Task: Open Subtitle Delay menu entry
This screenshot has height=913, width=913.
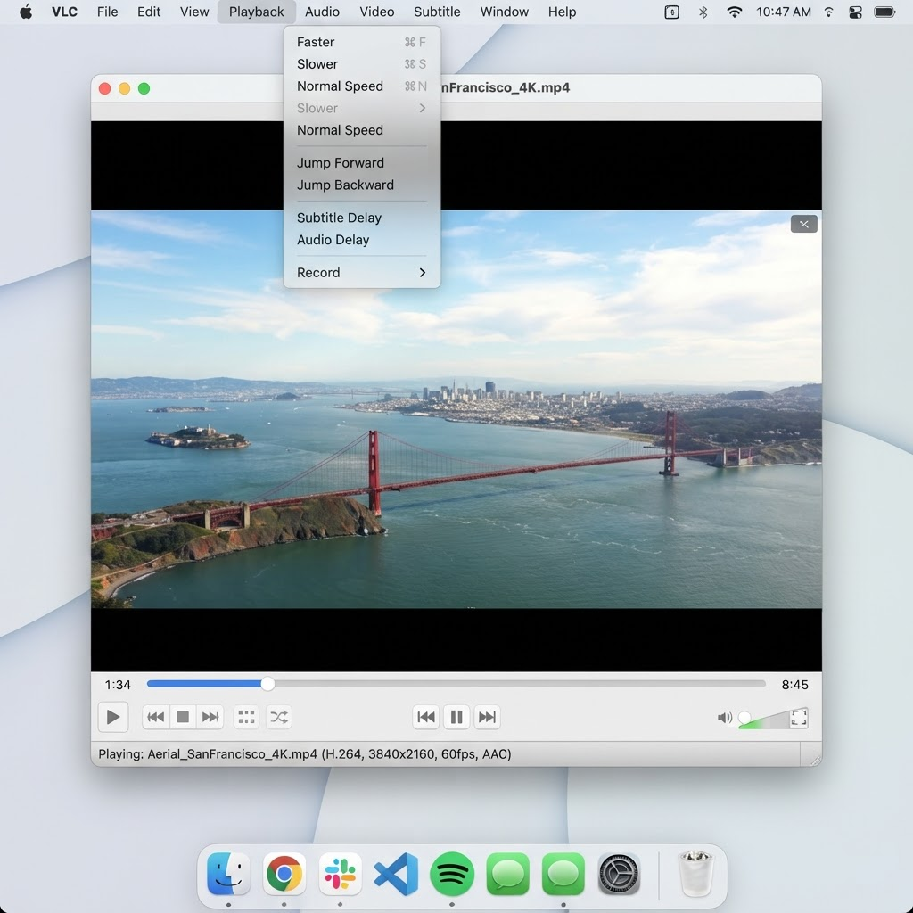Action: tap(362, 218)
